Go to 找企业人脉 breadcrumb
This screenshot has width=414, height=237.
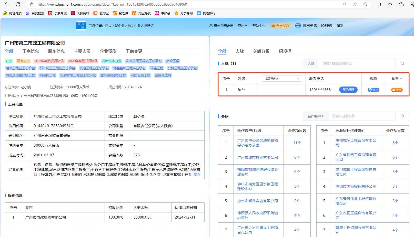pos(123,26)
